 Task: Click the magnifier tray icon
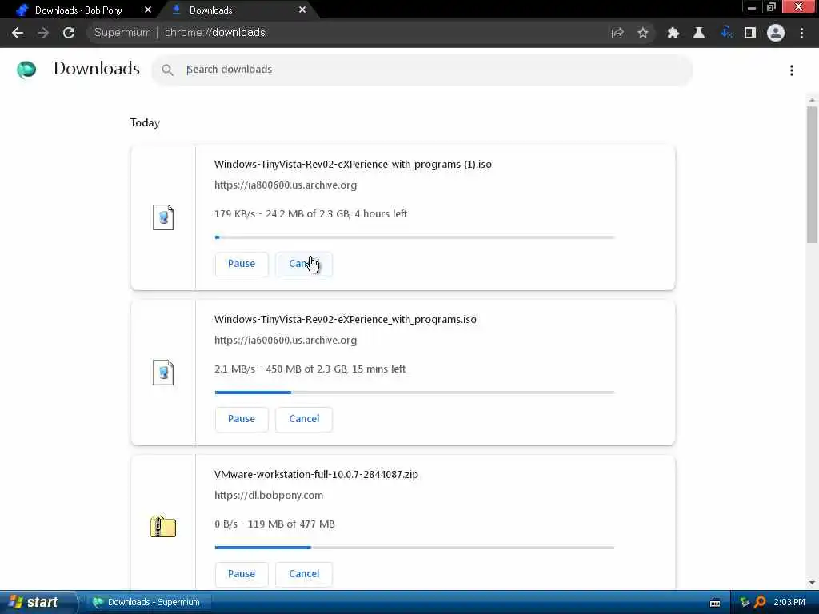point(760,603)
